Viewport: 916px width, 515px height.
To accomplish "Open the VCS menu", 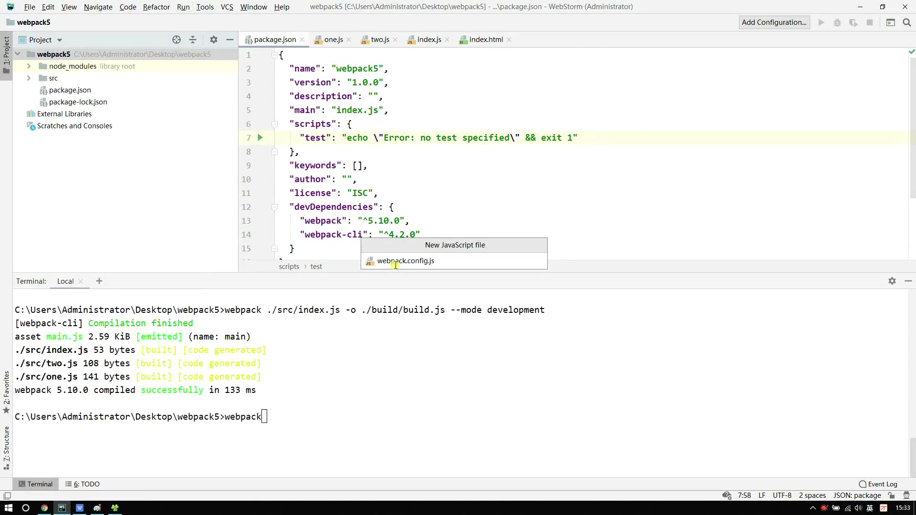I will pos(227,7).
